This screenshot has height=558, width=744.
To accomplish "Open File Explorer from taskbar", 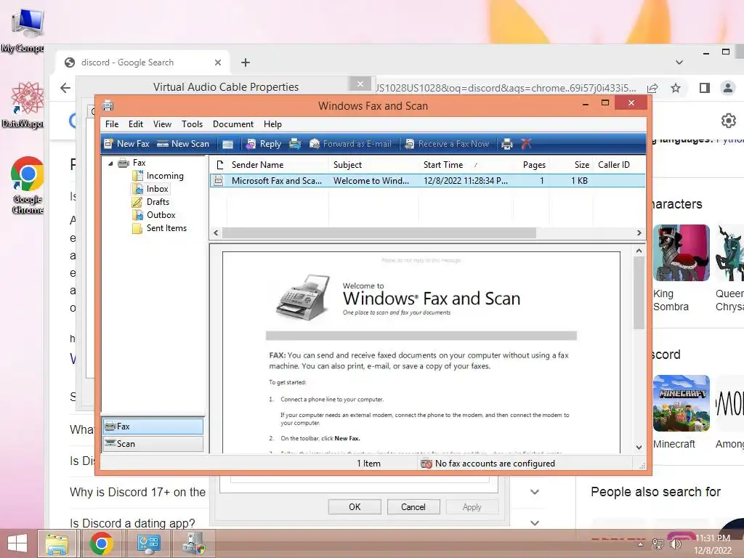I will coord(57,543).
